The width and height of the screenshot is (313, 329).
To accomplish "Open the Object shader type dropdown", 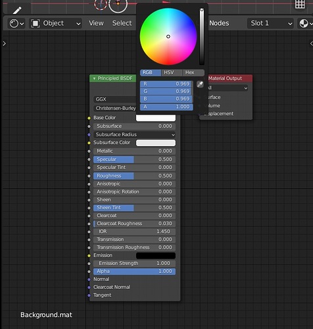I will [x=56, y=23].
